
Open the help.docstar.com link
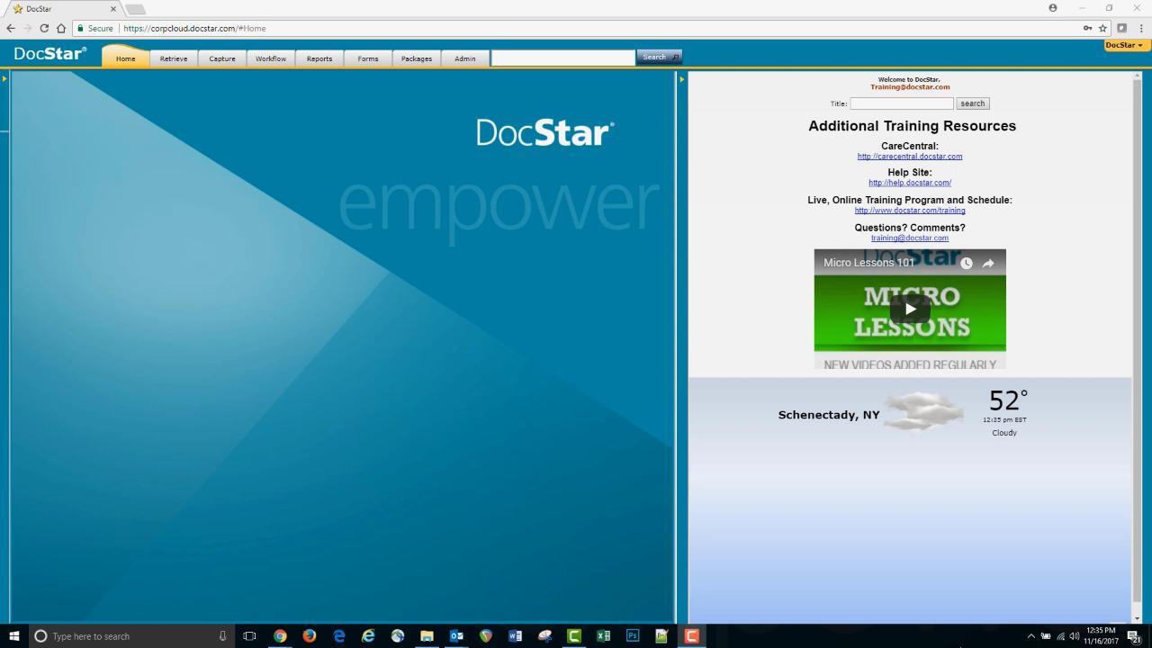click(910, 183)
